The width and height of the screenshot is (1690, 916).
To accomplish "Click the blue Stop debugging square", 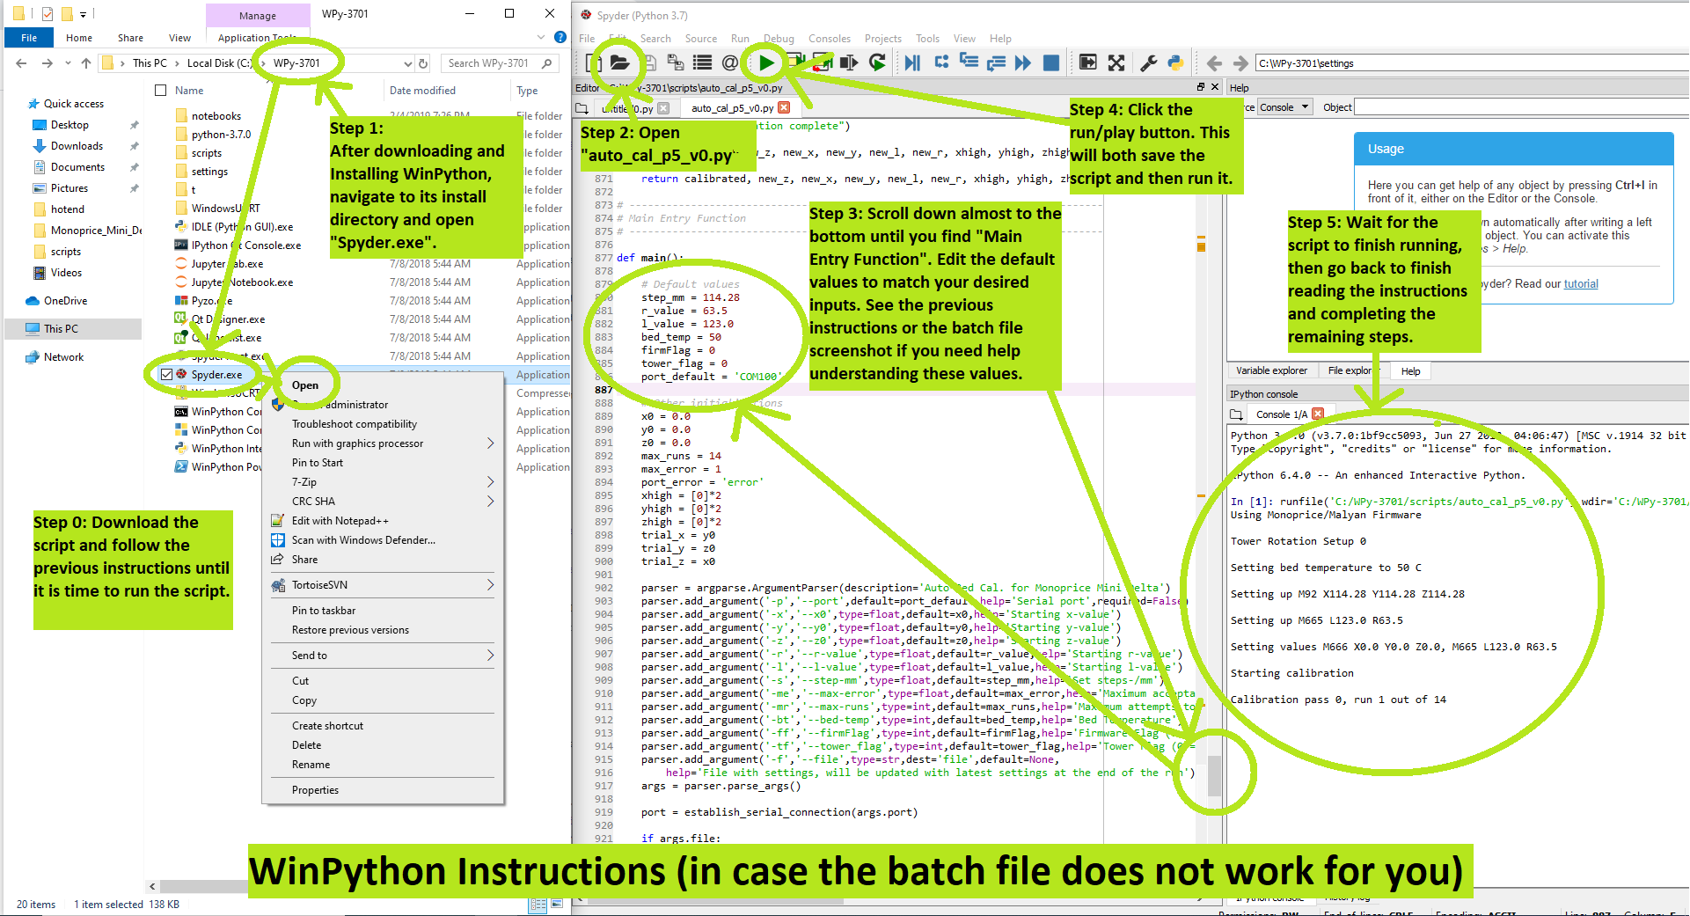I will pos(1050,62).
